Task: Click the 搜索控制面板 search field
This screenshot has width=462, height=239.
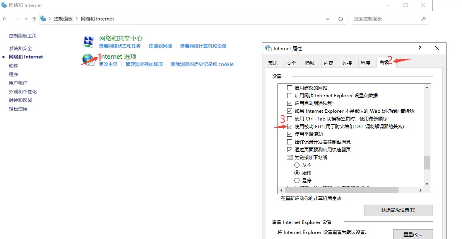Action: [x=390, y=19]
